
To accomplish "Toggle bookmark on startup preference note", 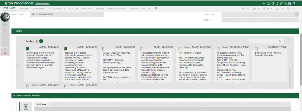I will click(x=27, y=49).
